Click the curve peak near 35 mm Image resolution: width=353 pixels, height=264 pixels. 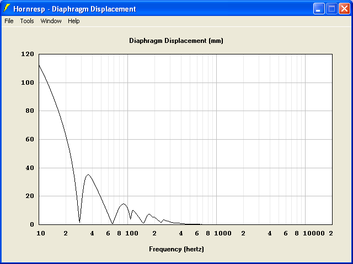pos(88,175)
